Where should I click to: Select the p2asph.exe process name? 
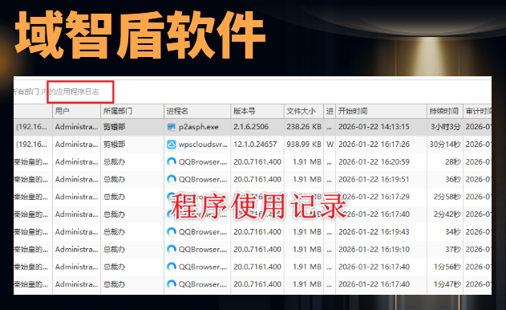coord(199,127)
